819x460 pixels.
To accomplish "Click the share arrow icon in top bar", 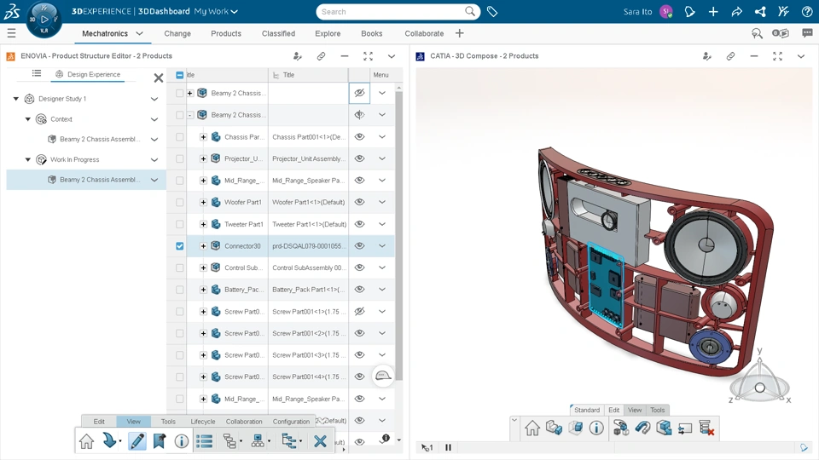I will point(736,11).
